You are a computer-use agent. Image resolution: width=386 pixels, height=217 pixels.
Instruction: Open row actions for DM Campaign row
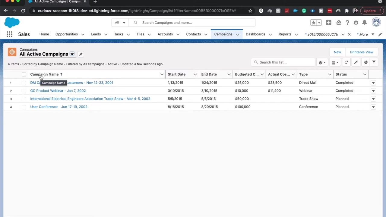(x=373, y=83)
